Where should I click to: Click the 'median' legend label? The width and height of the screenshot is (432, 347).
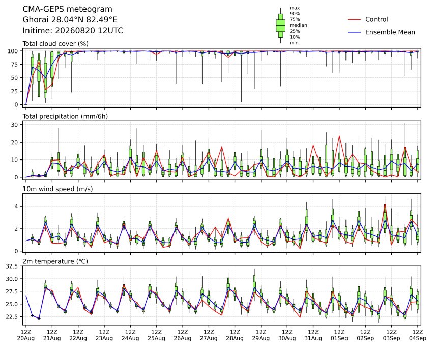pos(298,25)
